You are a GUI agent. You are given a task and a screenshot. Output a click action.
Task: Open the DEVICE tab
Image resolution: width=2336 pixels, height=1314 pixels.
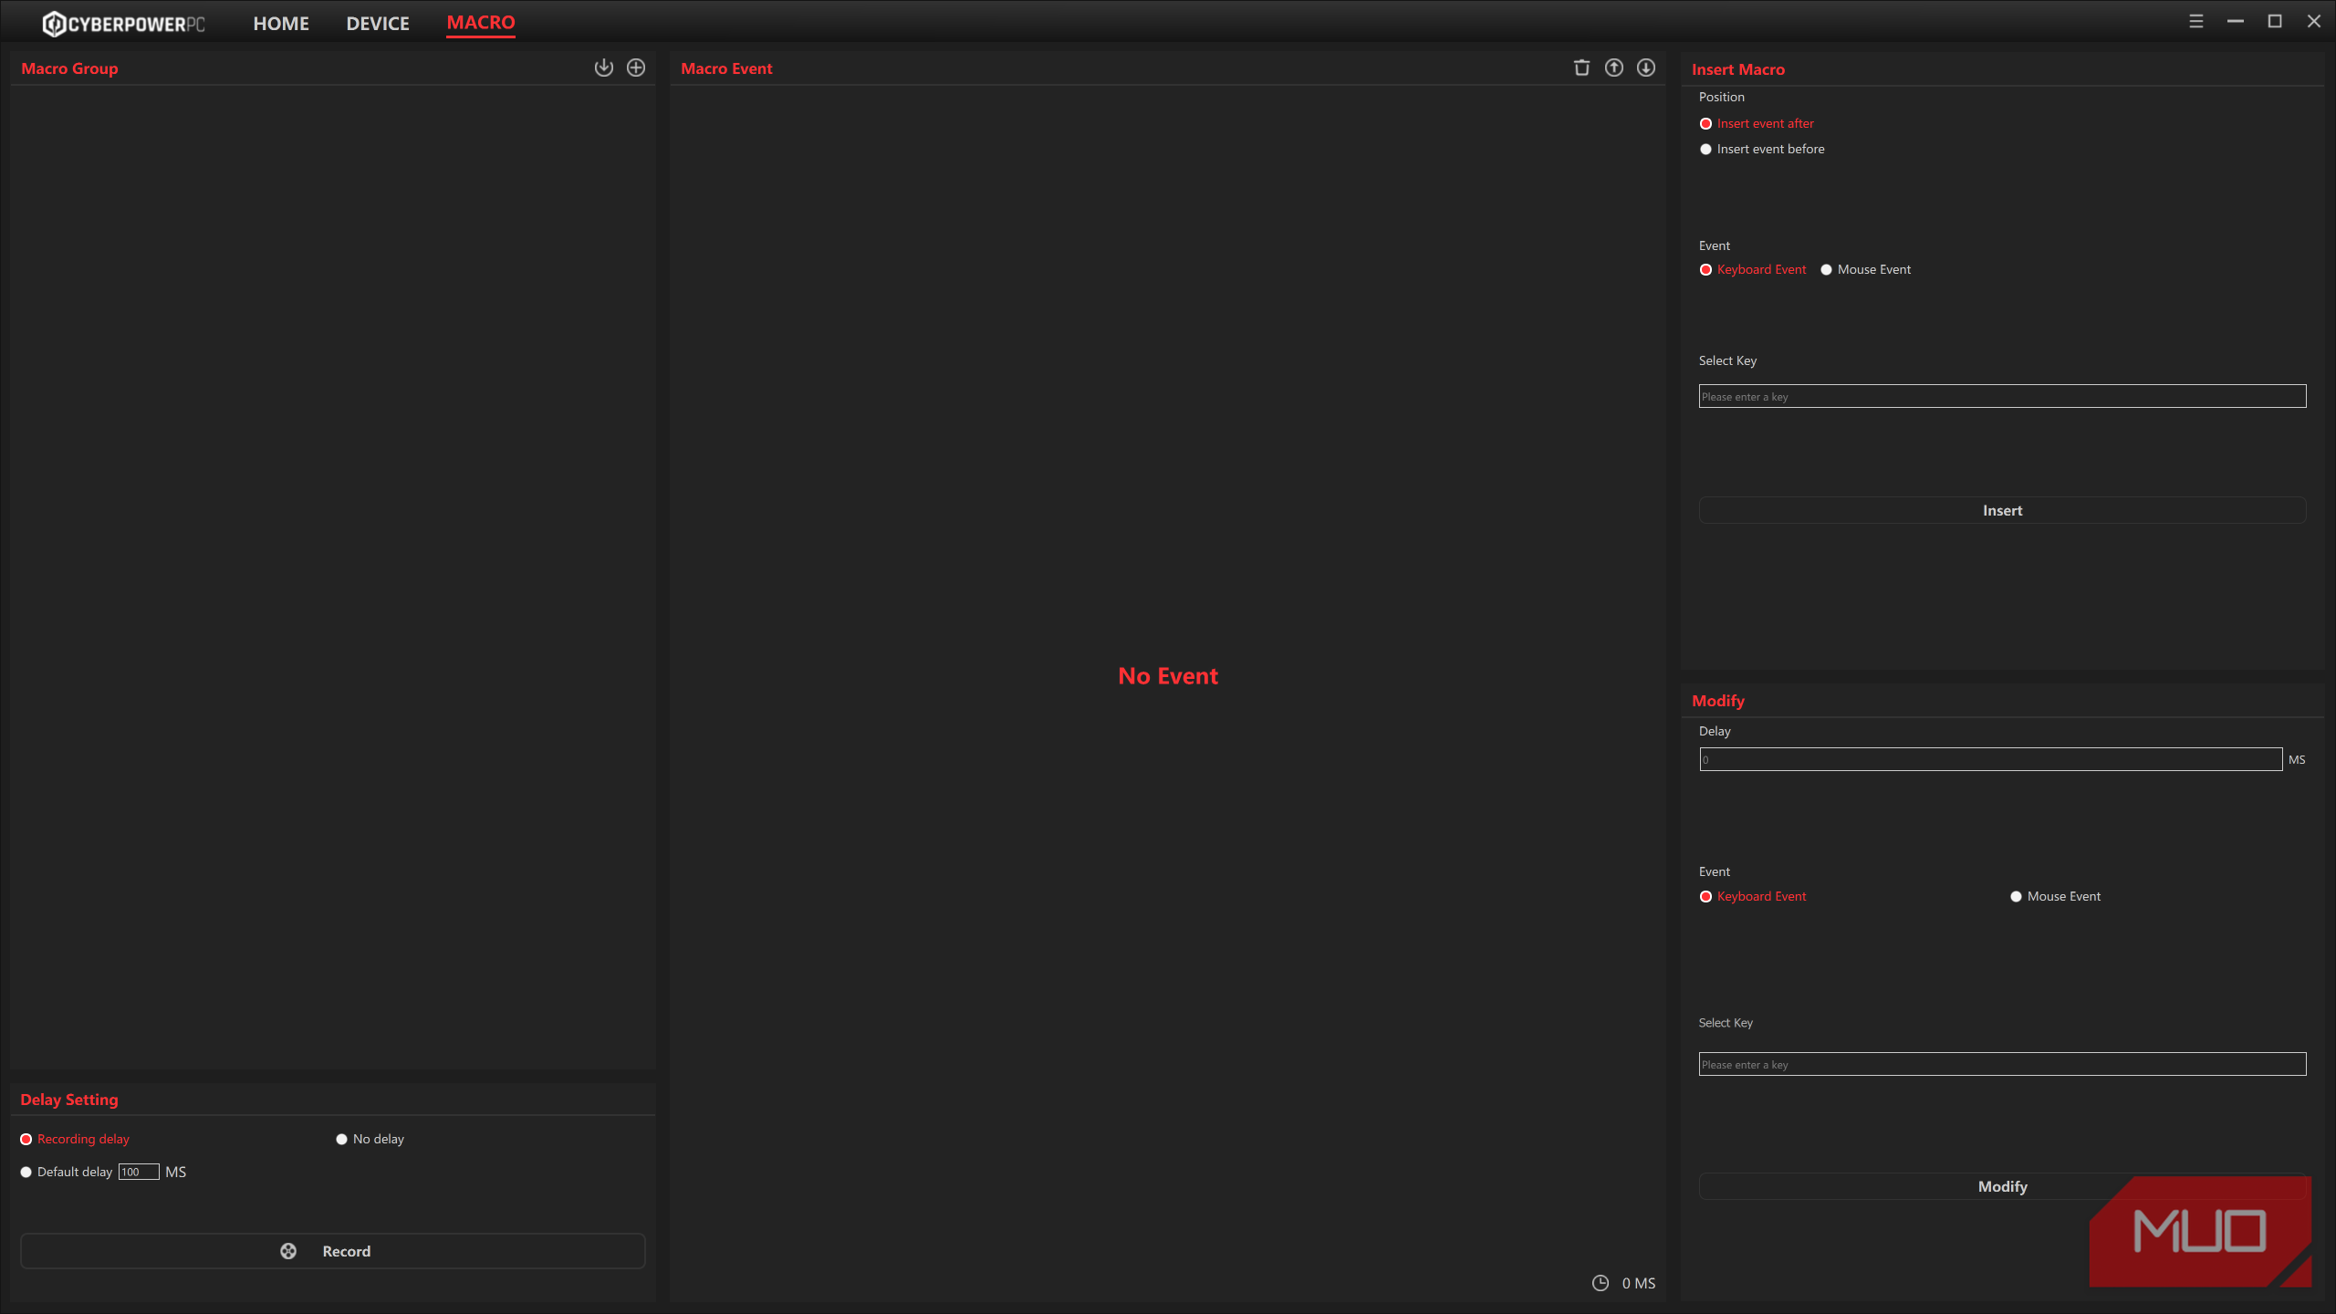point(378,24)
